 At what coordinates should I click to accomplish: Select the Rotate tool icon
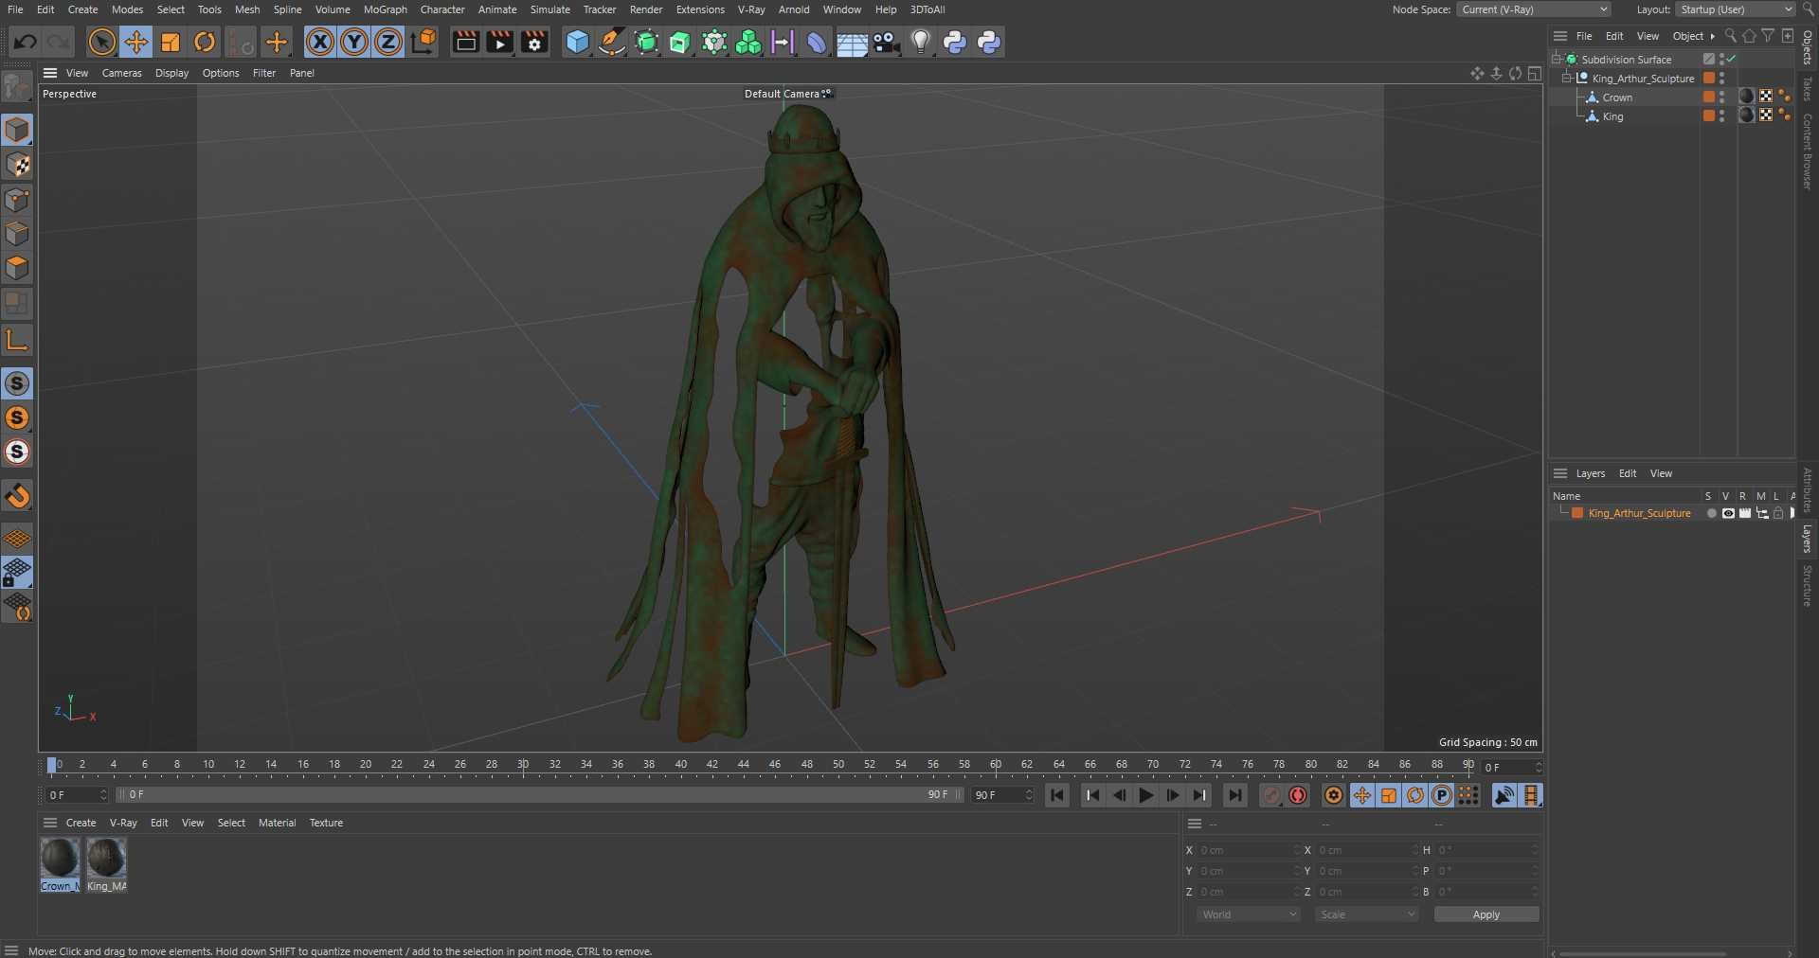205,42
